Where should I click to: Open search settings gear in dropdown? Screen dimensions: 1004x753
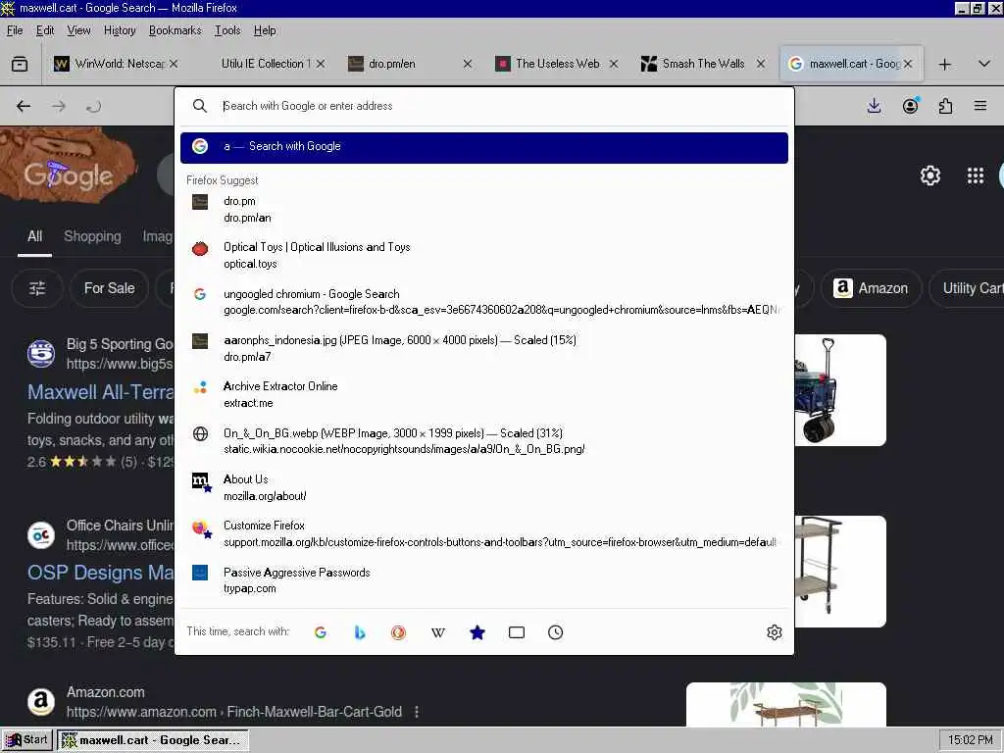pos(775,632)
